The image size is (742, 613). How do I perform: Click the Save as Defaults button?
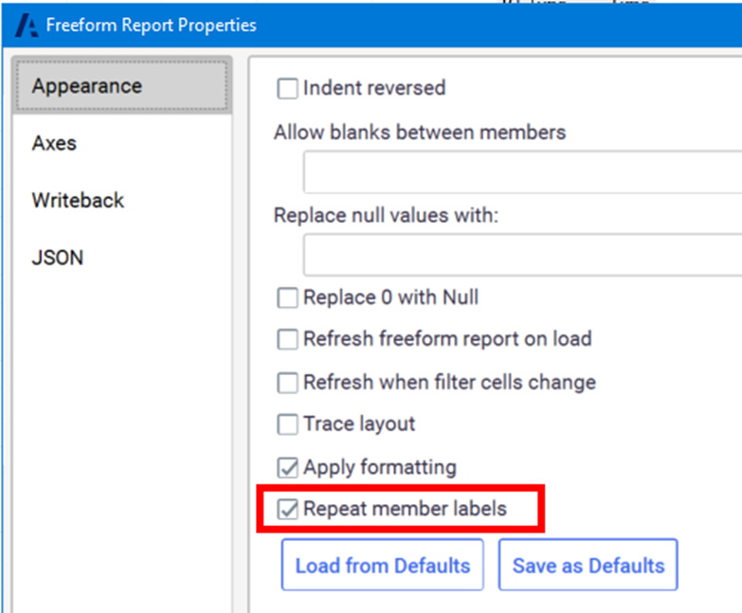pos(588,566)
